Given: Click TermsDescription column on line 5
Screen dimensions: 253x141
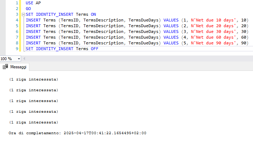Looking at the screenshot, I should click(x=103, y=26).
